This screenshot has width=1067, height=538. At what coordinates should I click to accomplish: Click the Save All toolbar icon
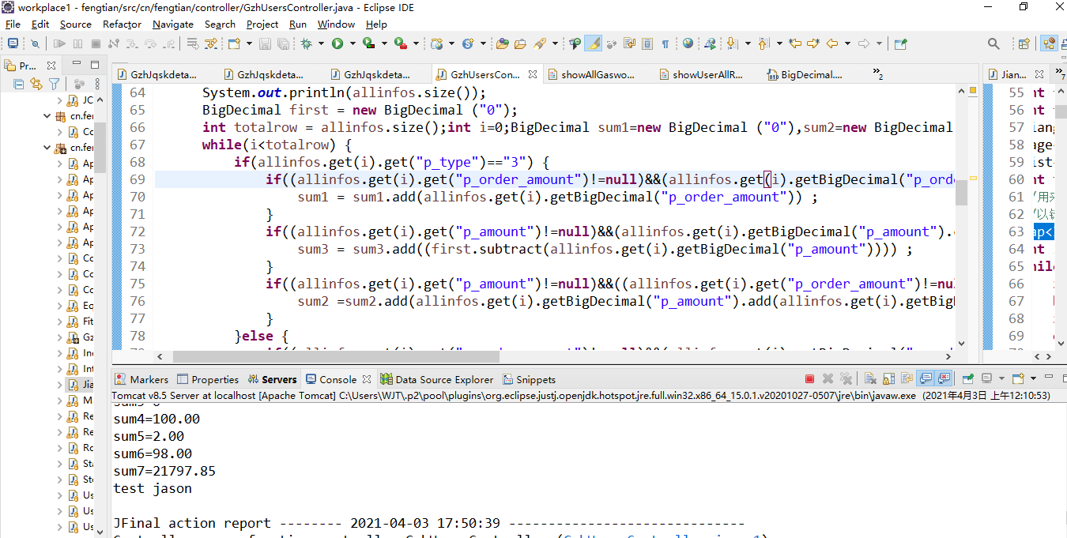[x=283, y=43]
